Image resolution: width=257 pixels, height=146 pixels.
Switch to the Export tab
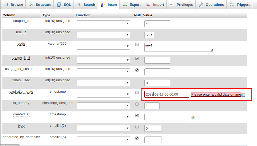pos(131,4)
